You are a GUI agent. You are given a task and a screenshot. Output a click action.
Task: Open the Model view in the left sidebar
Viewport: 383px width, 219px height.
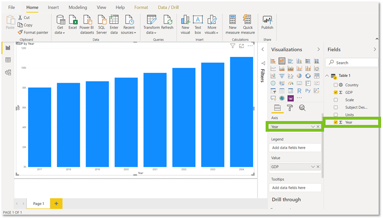point(8,72)
